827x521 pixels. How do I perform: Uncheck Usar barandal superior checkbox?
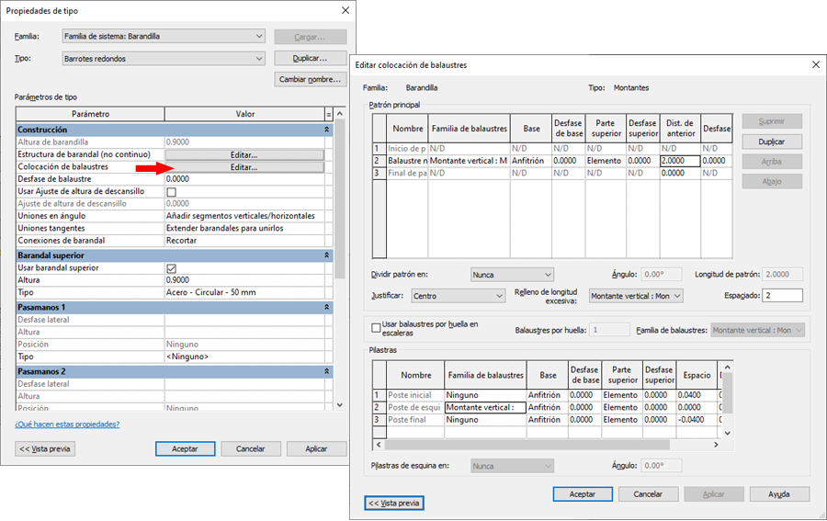tap(171, 268)
